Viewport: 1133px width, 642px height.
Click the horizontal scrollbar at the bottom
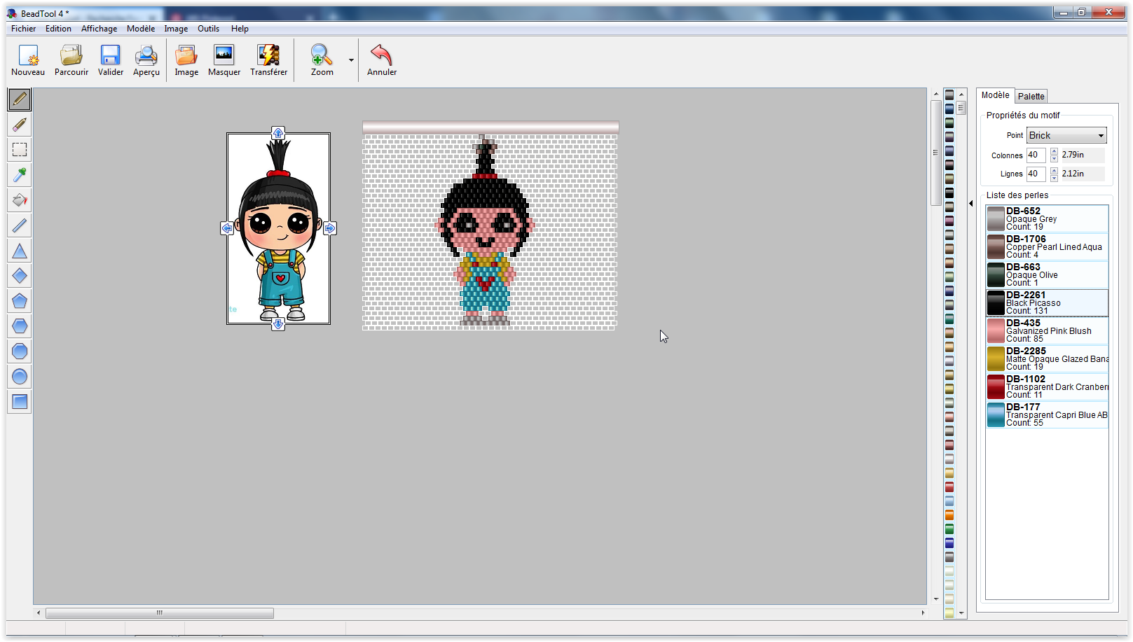(x=159, y=613)
